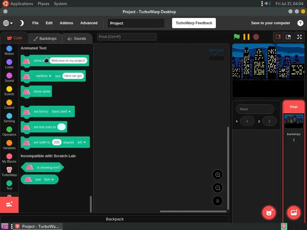307x230 pixels.
Task: Click the show sprite block
Action: pos(36,92)
